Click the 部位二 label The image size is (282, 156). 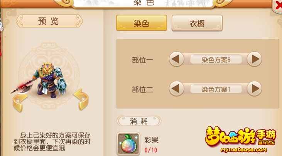tap(142, 90)
